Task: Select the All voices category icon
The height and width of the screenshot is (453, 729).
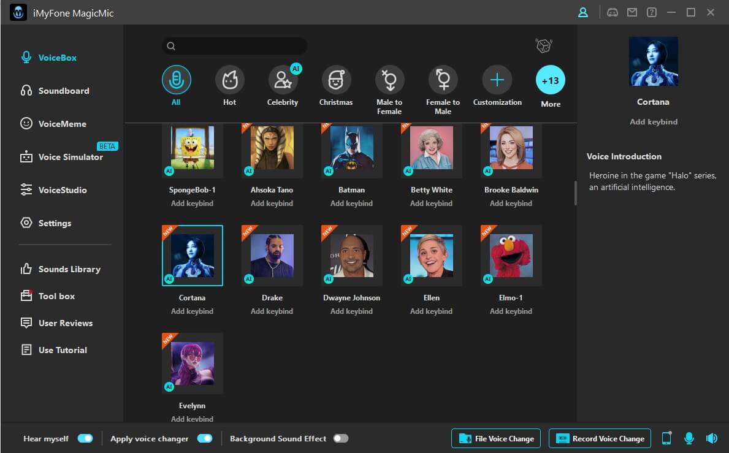Action: 176,80
